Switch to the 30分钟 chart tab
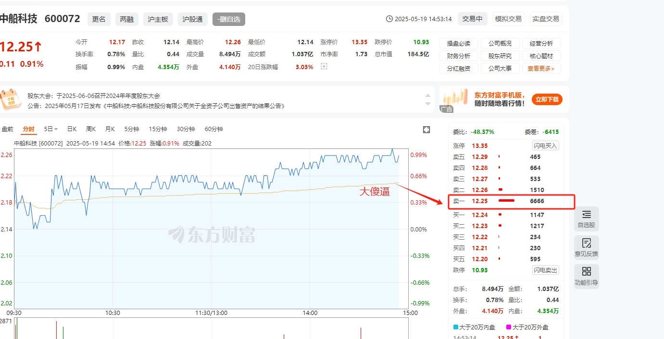Screen dimensions: 664x339 tap(186, 129)
